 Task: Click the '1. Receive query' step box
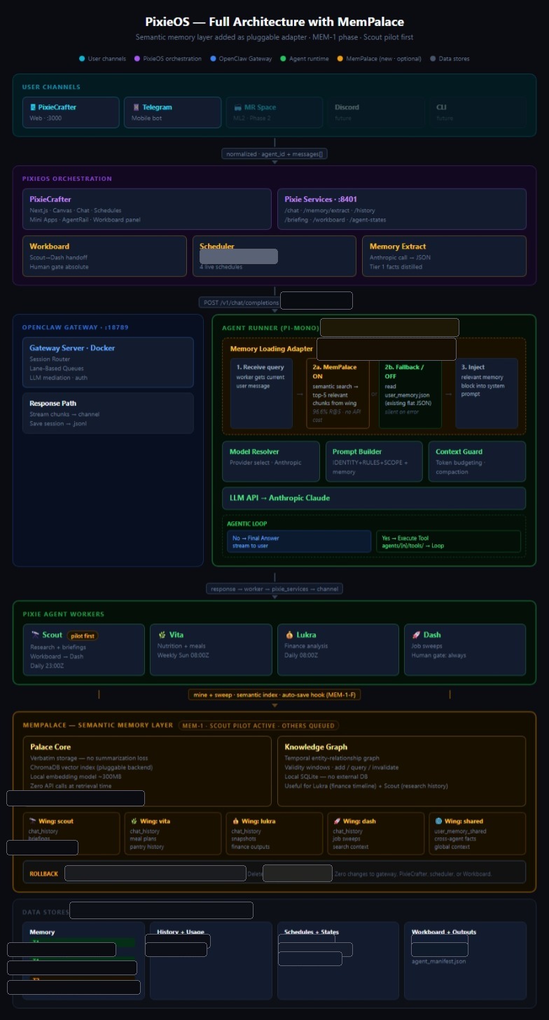261,393
